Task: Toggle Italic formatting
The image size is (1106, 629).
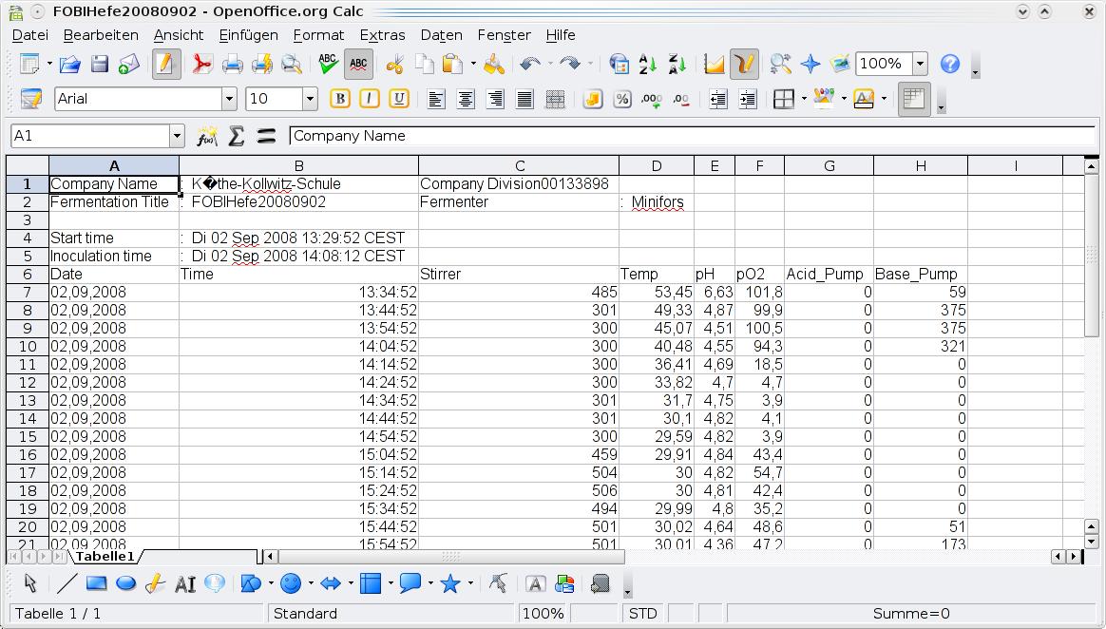Action: click(x=370, y=100)
